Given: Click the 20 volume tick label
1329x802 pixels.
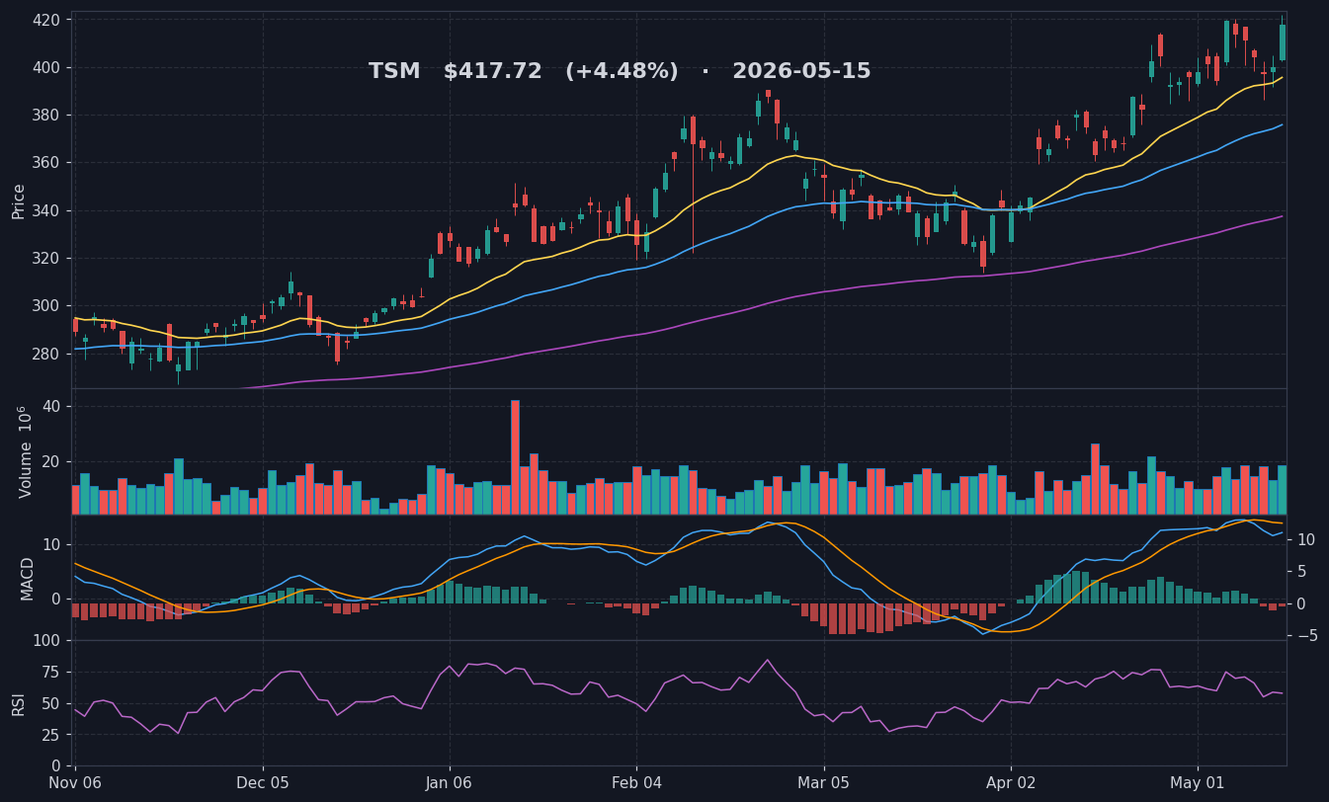Looking at the screenshot, I should coord(51,461).
